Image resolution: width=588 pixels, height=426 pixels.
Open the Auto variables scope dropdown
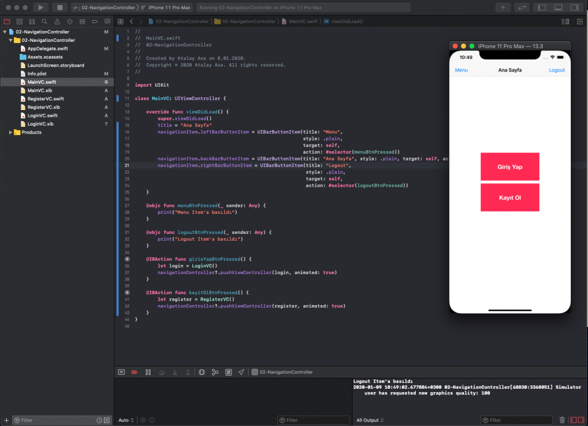click(126, 420)
